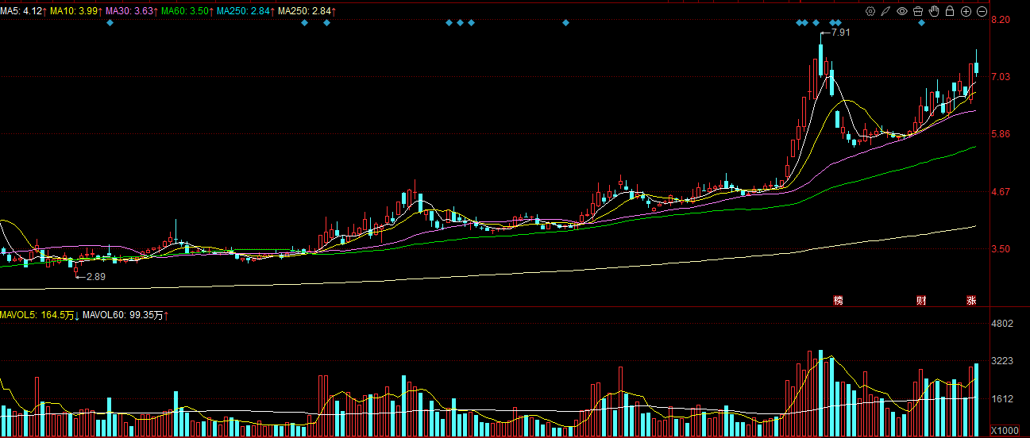Click the 5.86 price axis value

tap(1001, 134)
